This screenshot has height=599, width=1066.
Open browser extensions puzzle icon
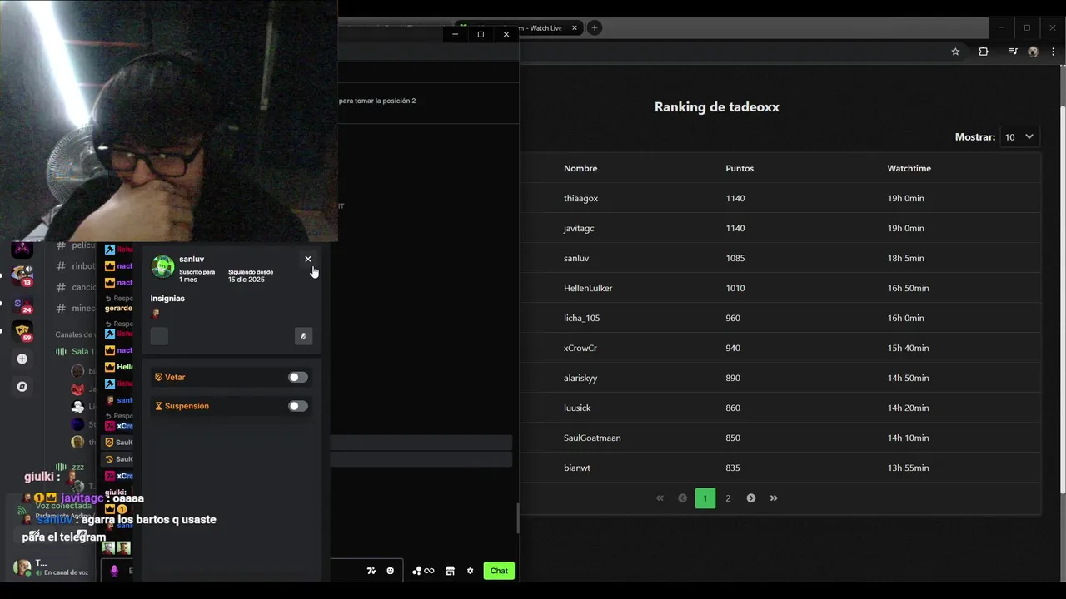tap(984, 52)
